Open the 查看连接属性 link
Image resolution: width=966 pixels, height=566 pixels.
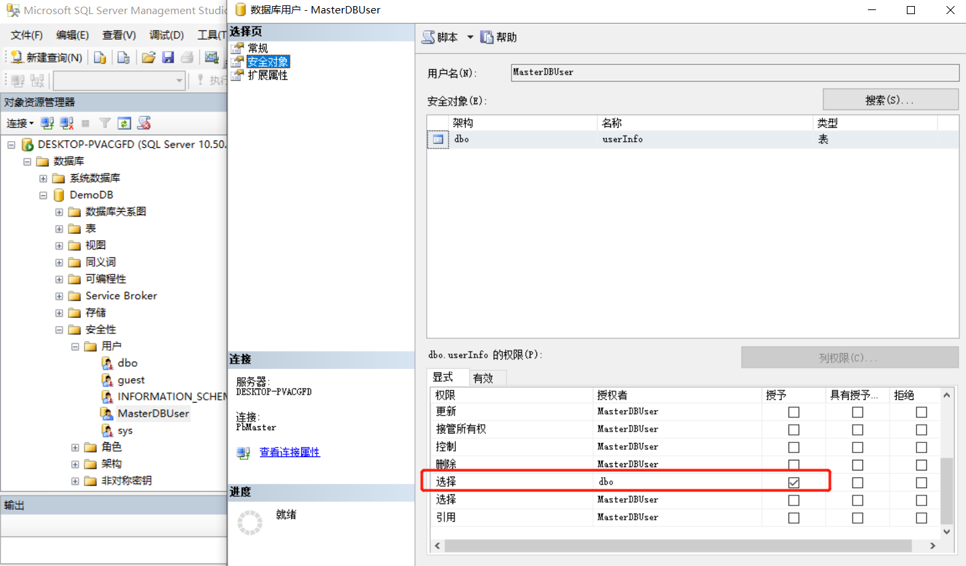coord(289,452)
